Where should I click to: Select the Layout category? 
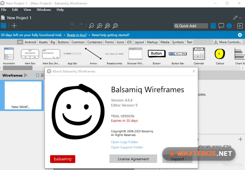[x=139, y=42]
